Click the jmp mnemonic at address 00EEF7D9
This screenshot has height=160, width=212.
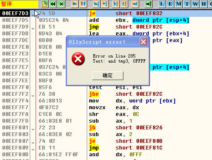click(x=94, y=27)
